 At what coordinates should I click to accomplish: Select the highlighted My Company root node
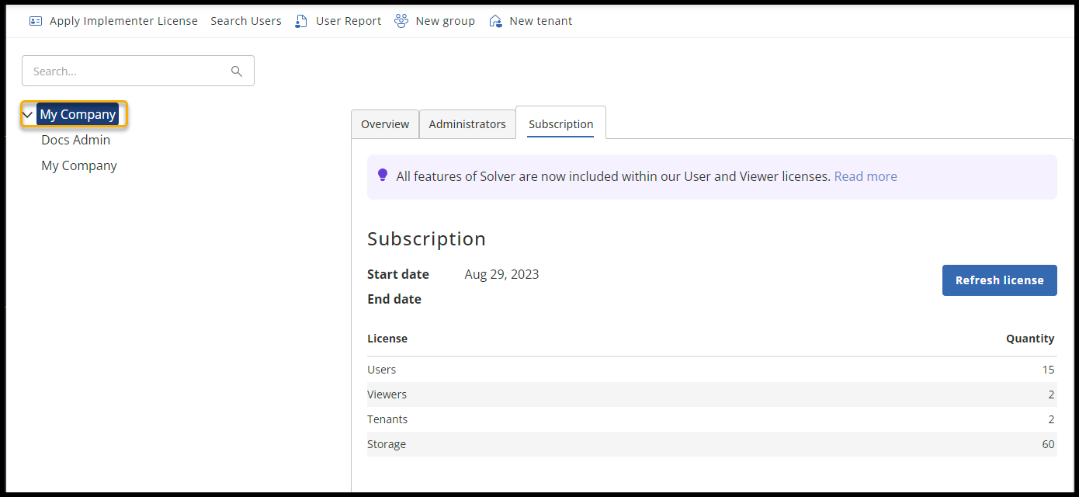pos(78,114)
